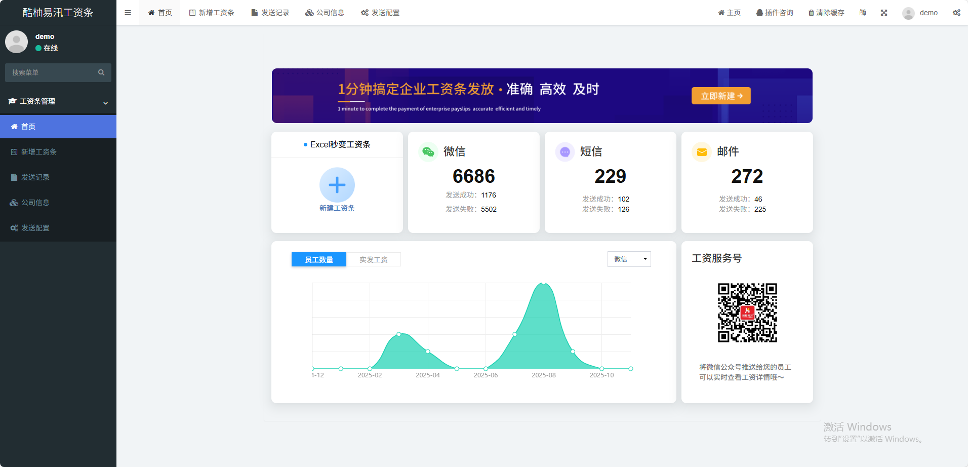Click the chart data point at 2025-08 peak
The image size is (968, 467).
click(544, 283)
